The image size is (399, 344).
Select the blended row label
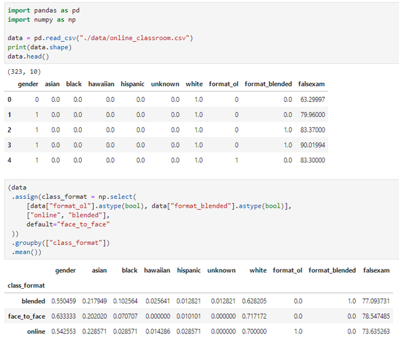click(x=33, y=301)
